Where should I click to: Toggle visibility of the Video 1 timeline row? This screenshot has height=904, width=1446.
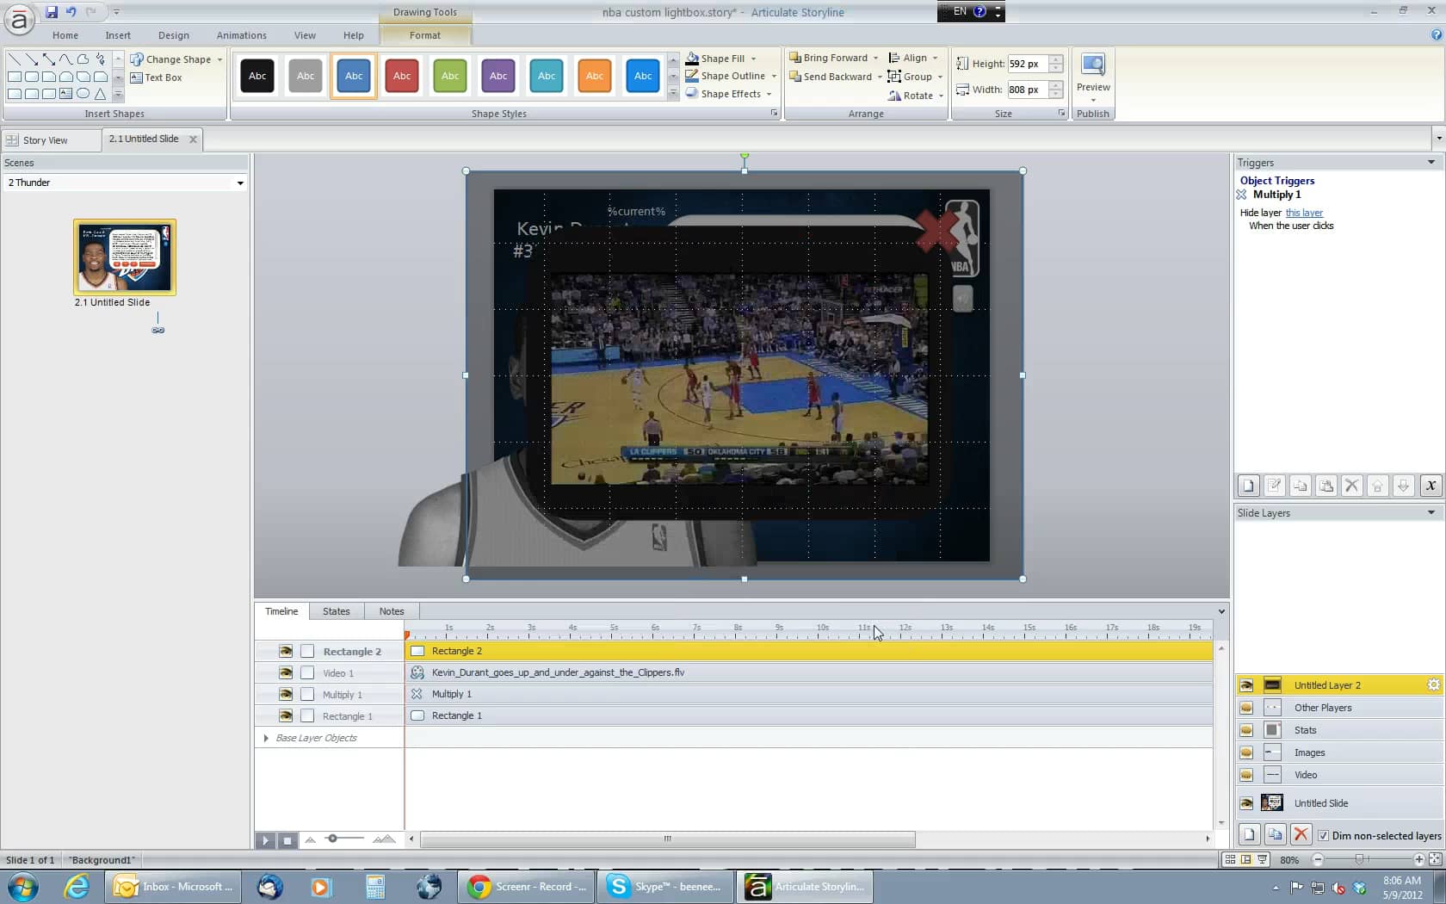coord(285,672)
